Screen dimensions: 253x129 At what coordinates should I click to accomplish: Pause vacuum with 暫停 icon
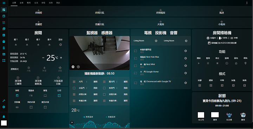click(x=208, y=63)
